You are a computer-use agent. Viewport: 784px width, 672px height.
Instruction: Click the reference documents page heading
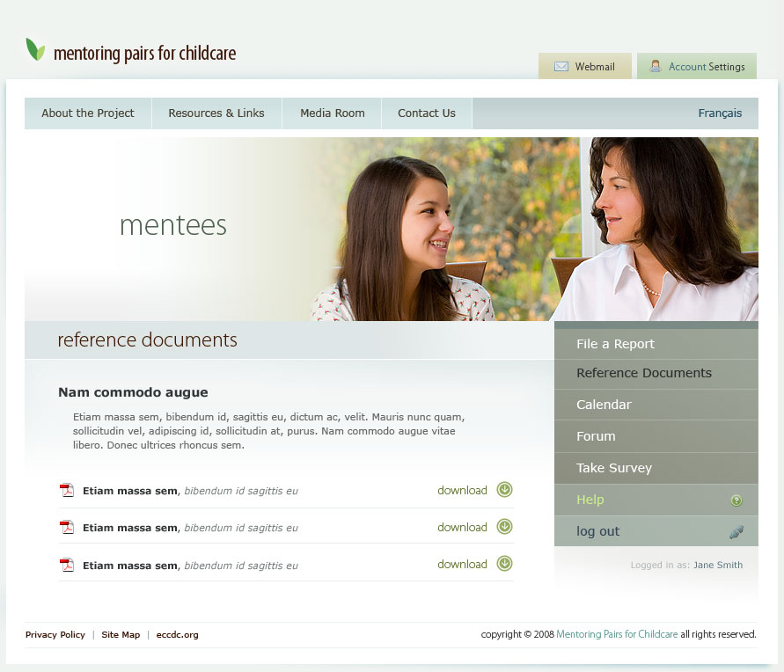(x=147, y=340)
